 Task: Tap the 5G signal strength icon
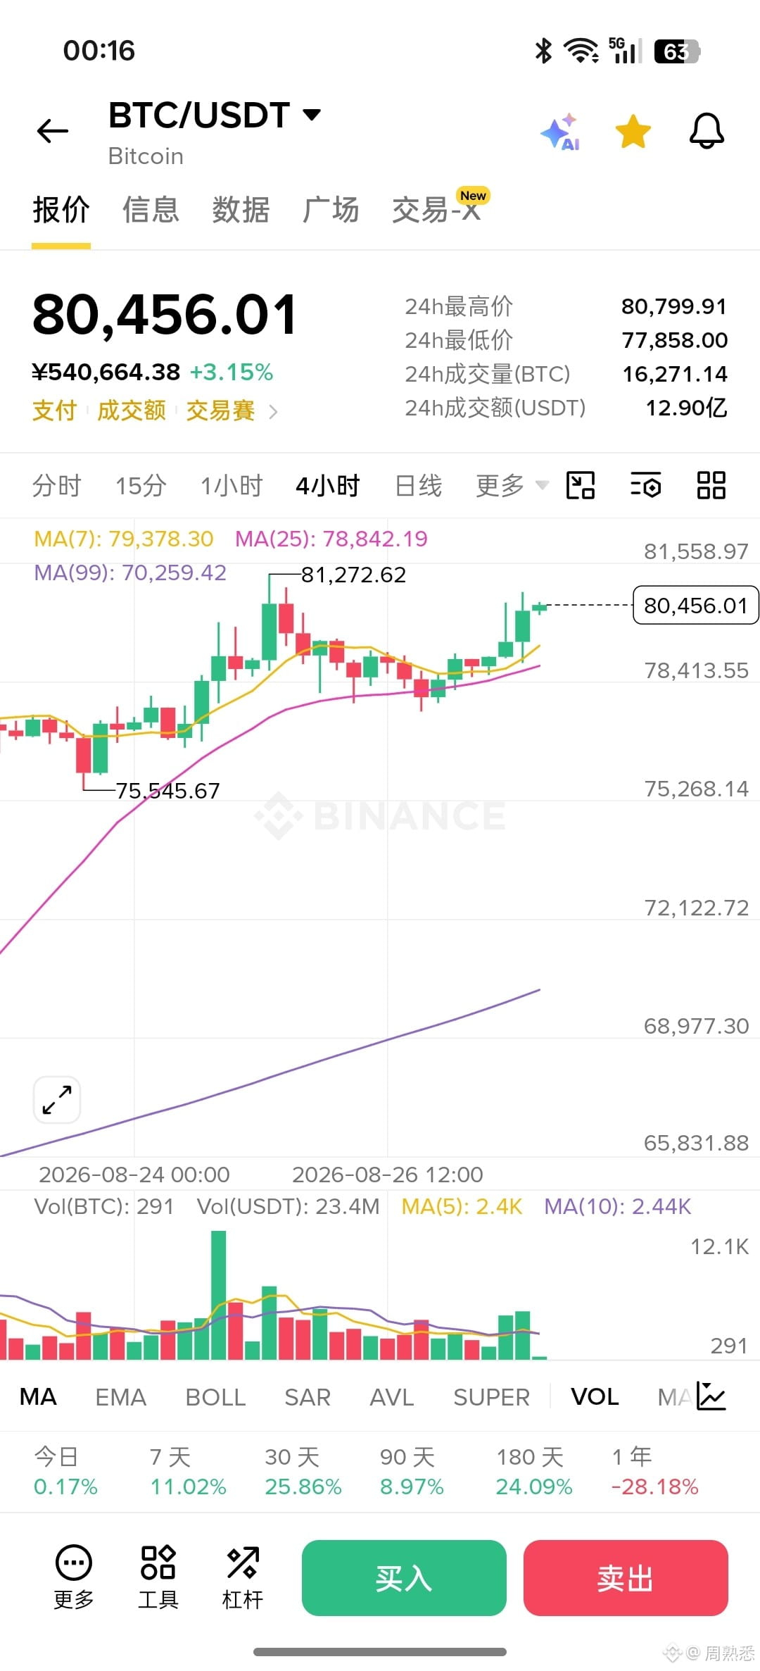[x=626, y=51]
